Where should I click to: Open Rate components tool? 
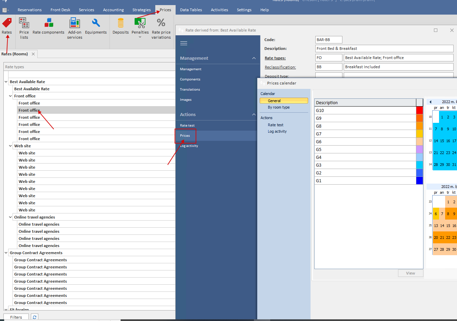48,26
